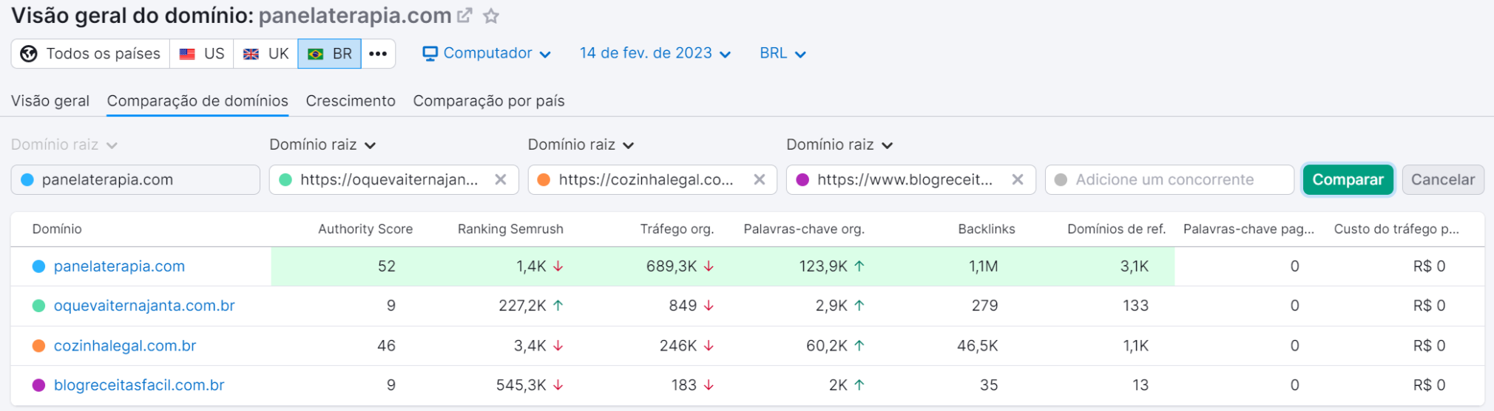Viewport: 1494px width, 411px height.
Task: Click purple color dot in blogreceitasfacil field
Action: (802, 180)
